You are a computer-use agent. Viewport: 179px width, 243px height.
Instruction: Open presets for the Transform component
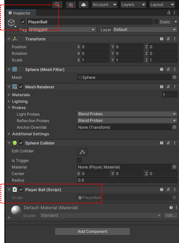pyautogui.click(x=168, y=39)
